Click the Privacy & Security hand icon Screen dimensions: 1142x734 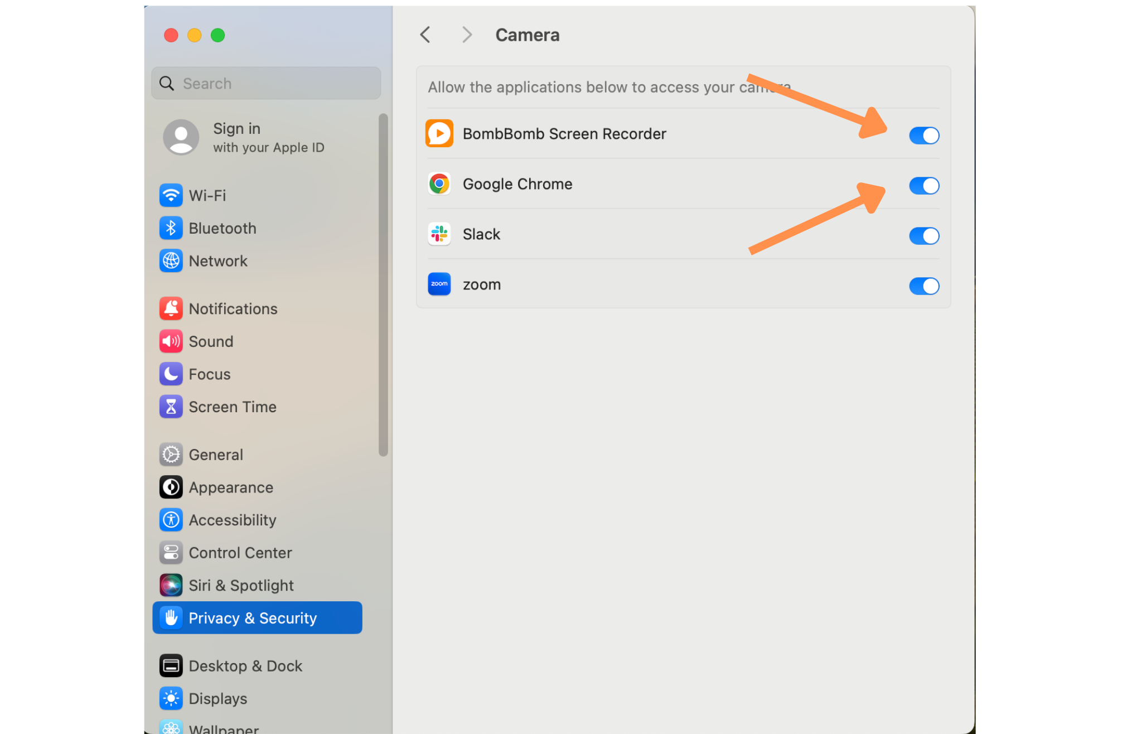[171, 618]
